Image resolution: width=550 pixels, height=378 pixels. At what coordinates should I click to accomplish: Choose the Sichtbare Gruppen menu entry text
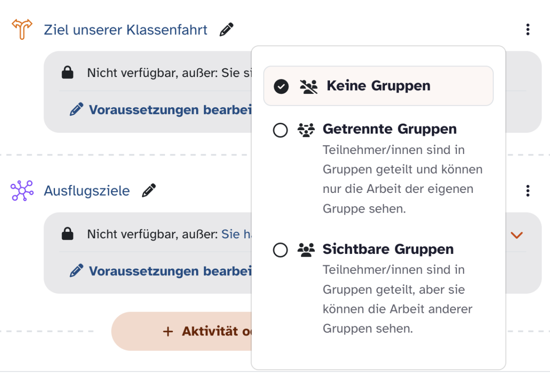[x=388, y=249]
